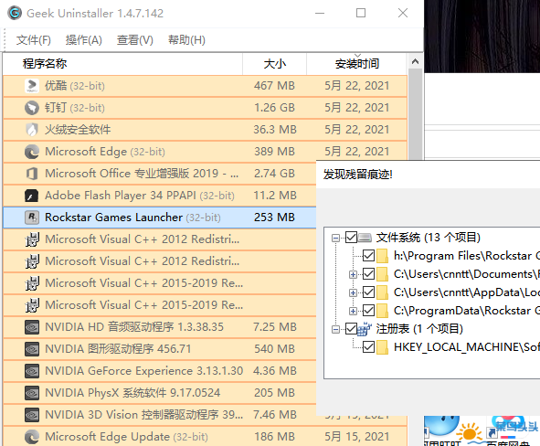Click the NVIDIA GeForce Experience icon
Screen dimensions: 540x446
pyautogui.click(x=32, y=371)
